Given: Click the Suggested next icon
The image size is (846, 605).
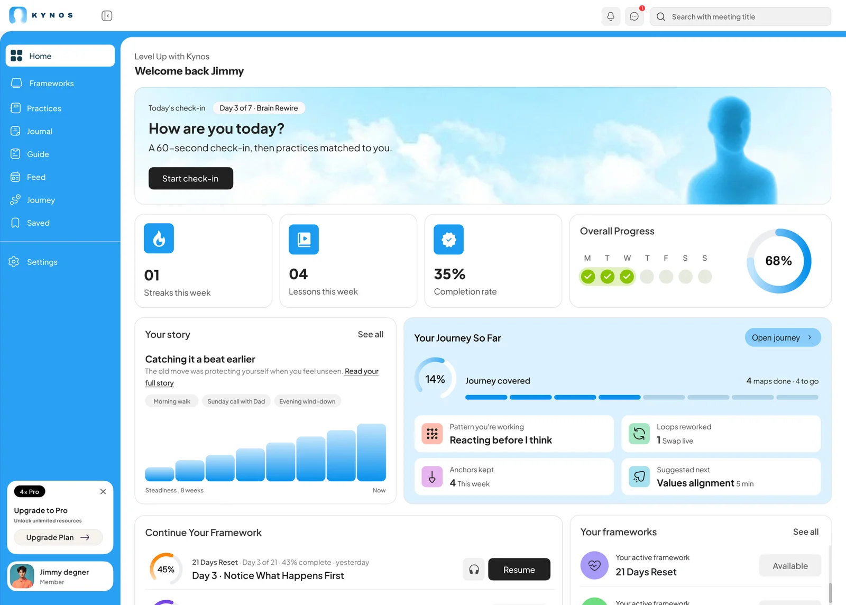Looking at the screenshot, I should click(x=639, y=476).
